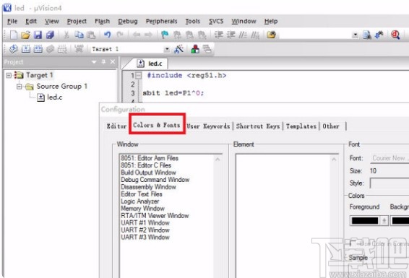Click the Save All icon
This screenshot has width=409, height=278.
click(x=50, y=35)
